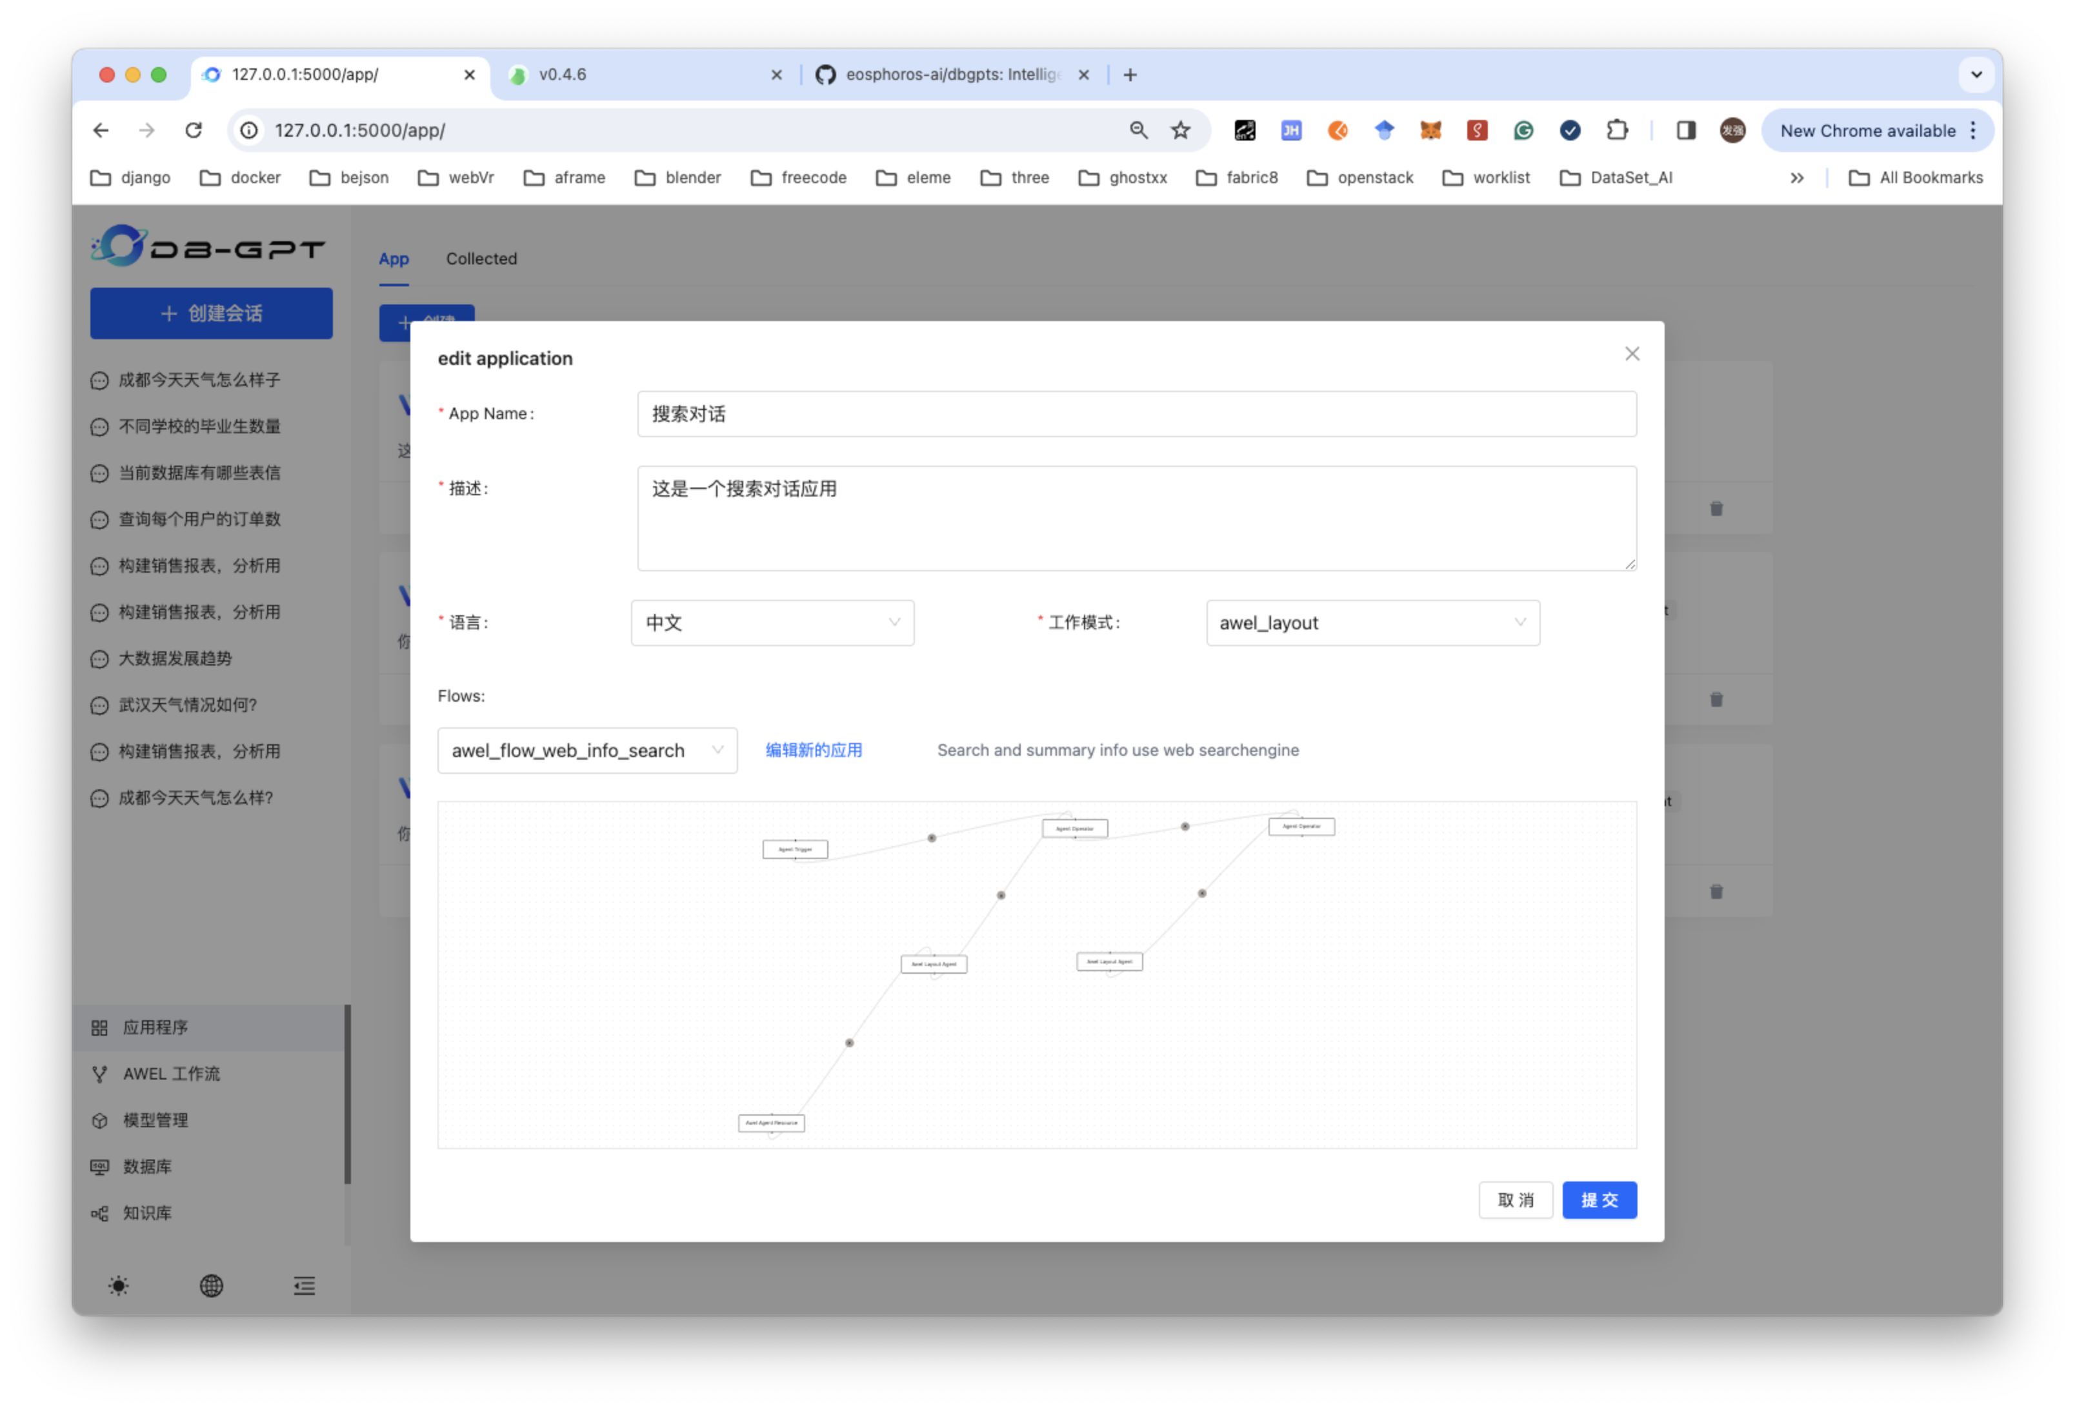Open the Chrome extensions puzzle icon
The width and height of the screenshot is (2075, 1411).
click(1617, 130)
